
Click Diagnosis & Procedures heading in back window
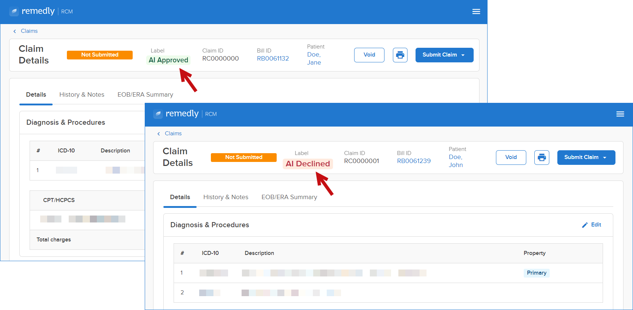click(x=65, y=123)
